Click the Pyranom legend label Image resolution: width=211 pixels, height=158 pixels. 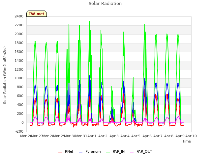pyautogui.click(x=93, y=151)
